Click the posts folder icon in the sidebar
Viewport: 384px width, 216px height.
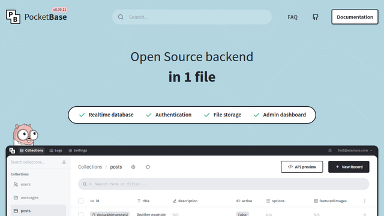pyautogui.click(x=16, y=211)
